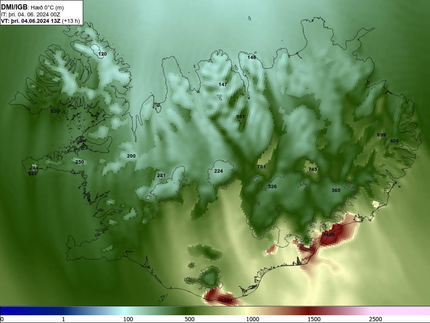430x323 pixels.
Task: Click the 326 value on the ice cap
Action: (x=272, y=186)
